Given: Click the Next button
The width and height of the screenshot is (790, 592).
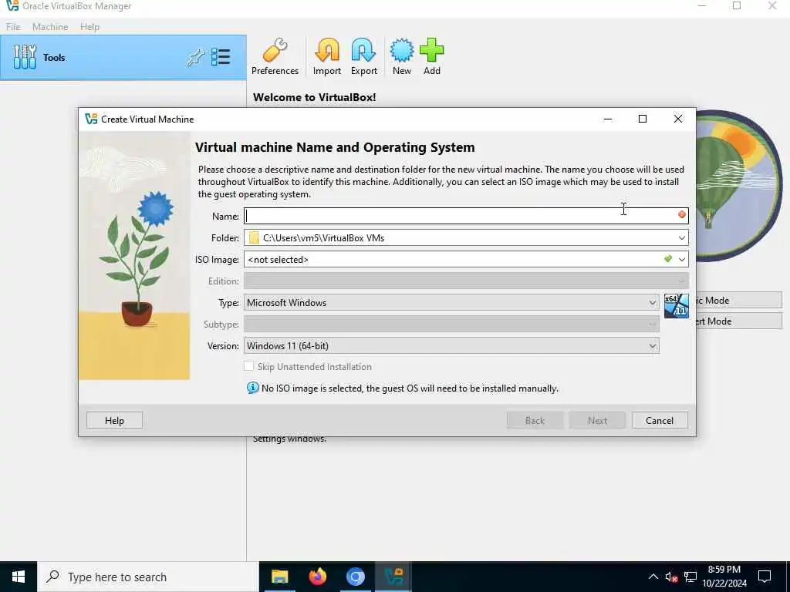Looking at the screenshot, I should [x=597, y=420].
